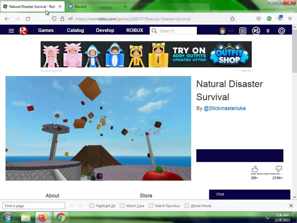Viewport: 297px width, 223px height.
Task: Click the Firefox taskbar icon
Action: [x=43, y=217]
